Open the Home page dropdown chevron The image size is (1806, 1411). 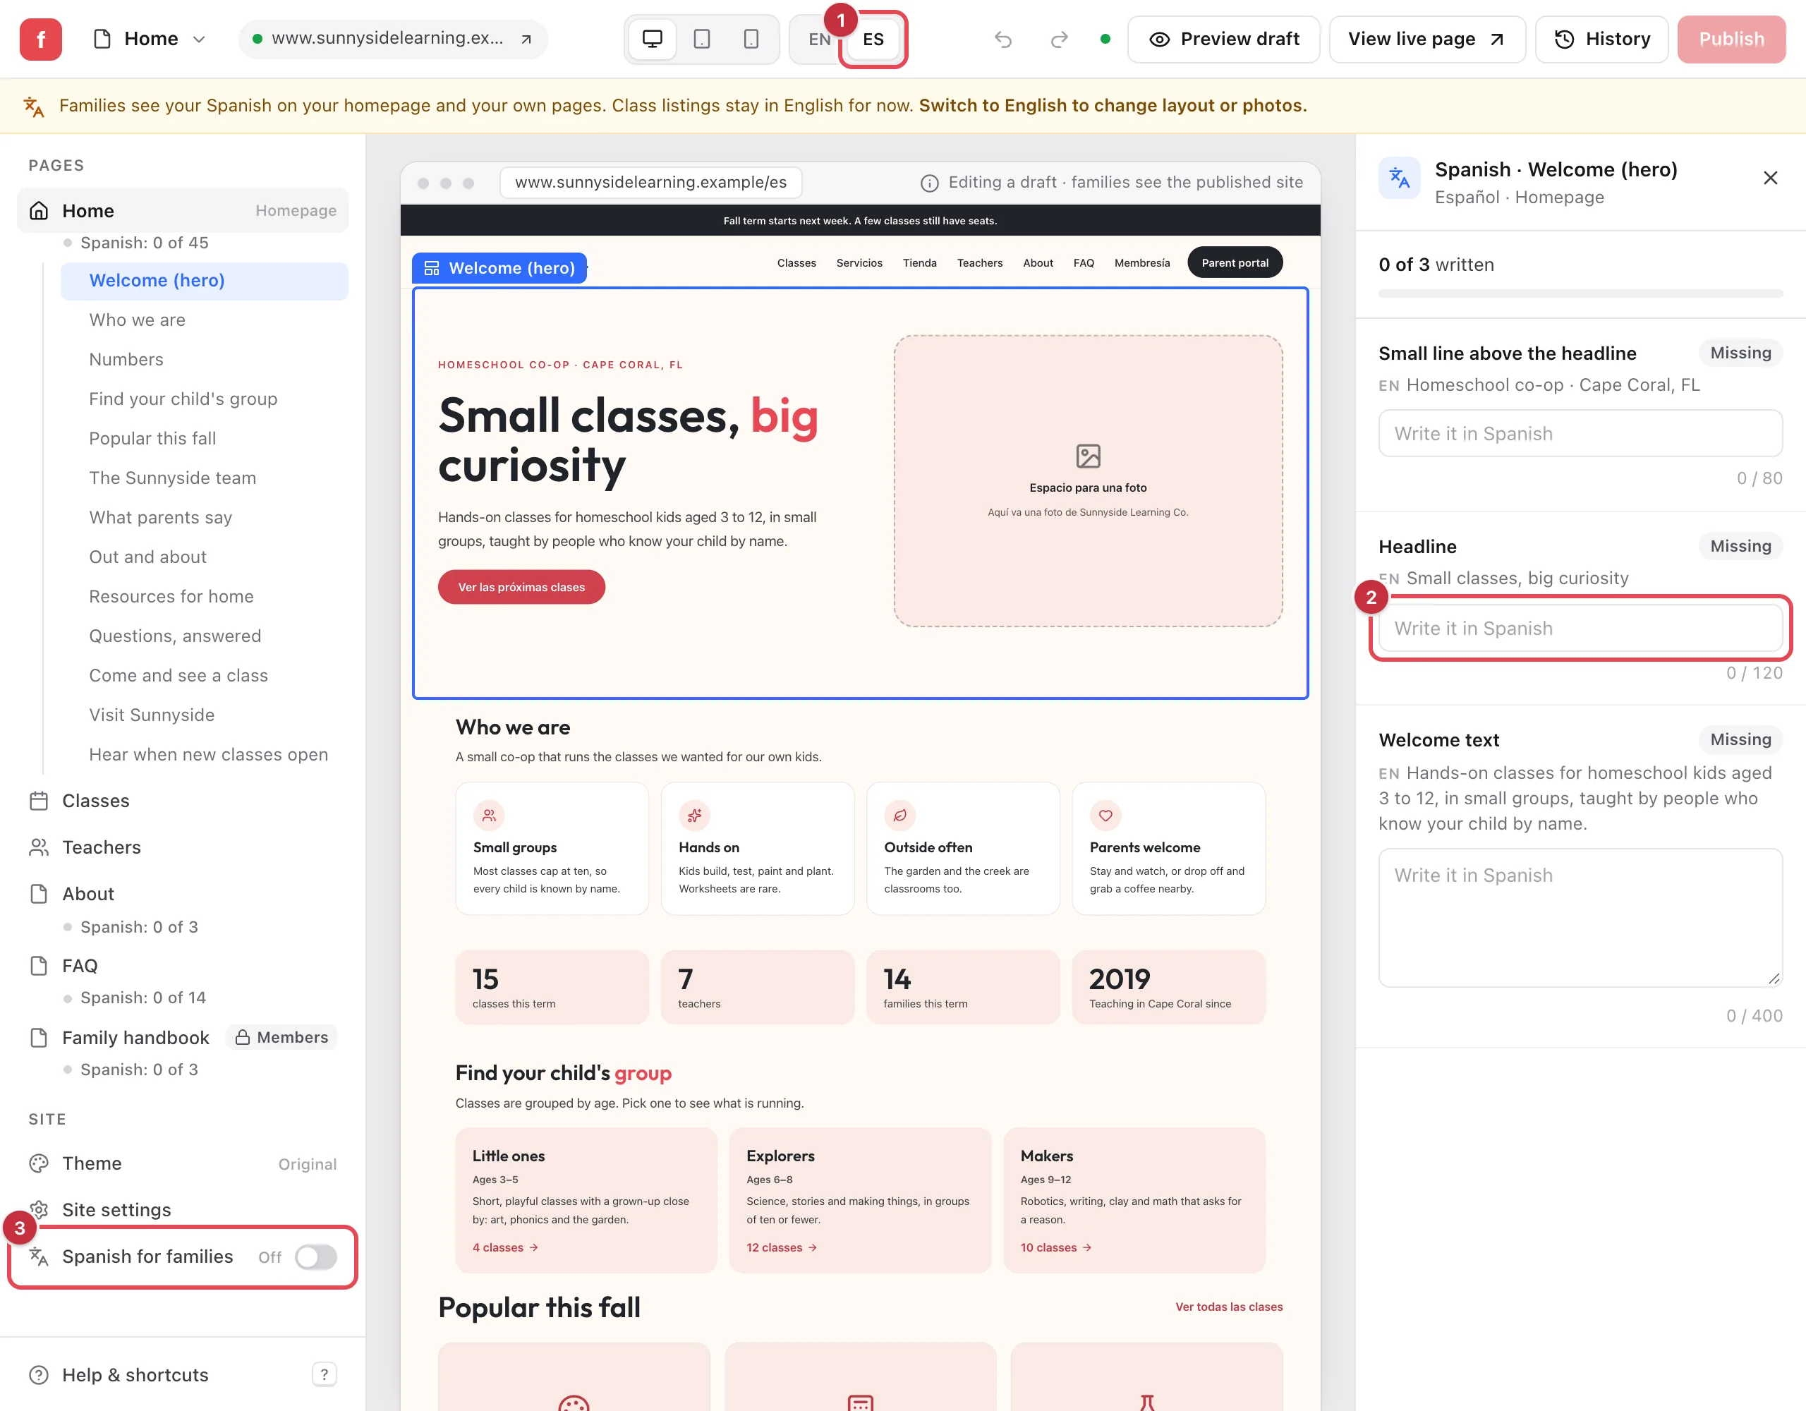tap(198, 39)
